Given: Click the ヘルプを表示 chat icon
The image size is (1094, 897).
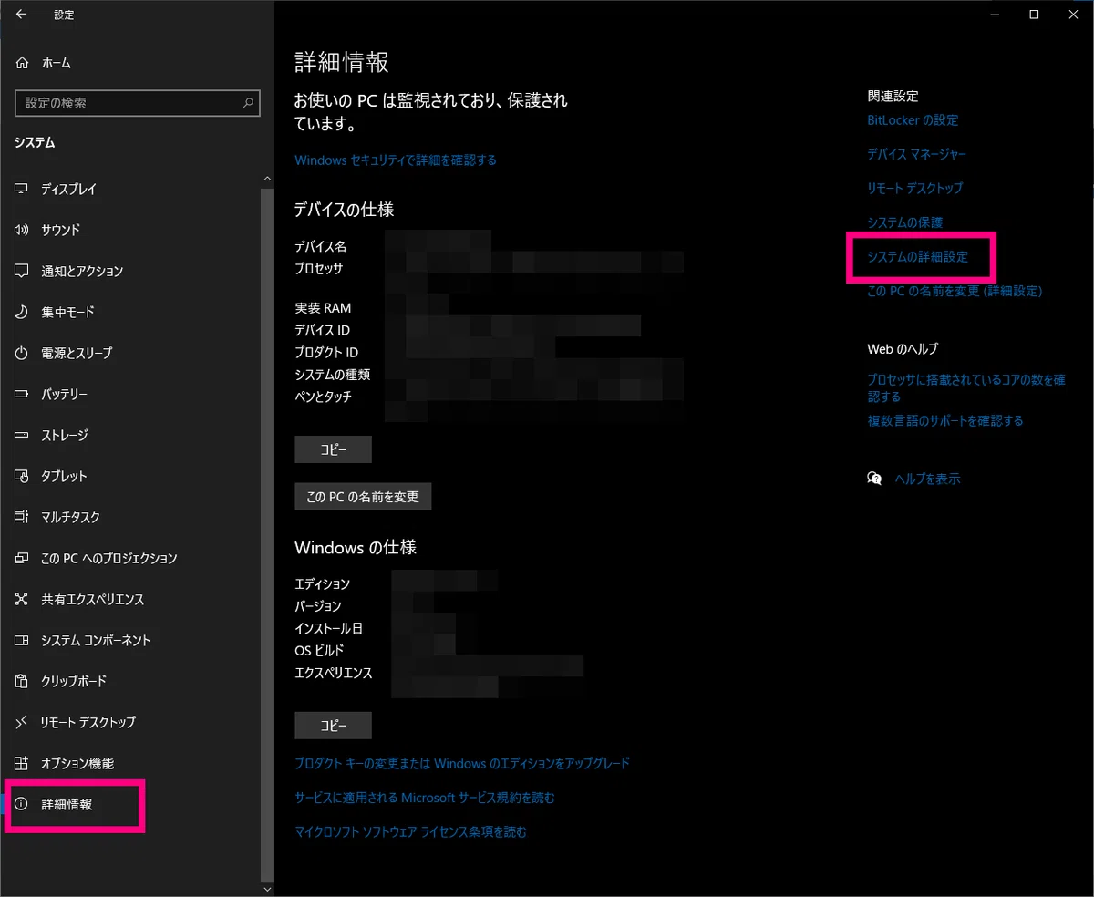Looking at the screenshot, I should coord(874,479).
